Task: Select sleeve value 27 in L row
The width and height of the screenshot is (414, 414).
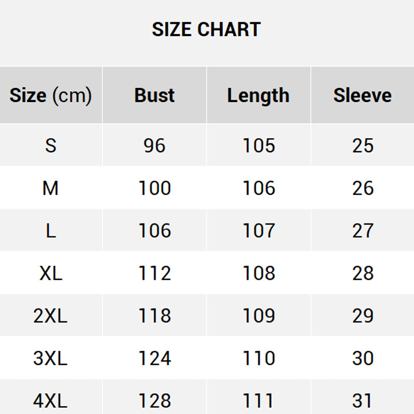Action: point(362,231)
